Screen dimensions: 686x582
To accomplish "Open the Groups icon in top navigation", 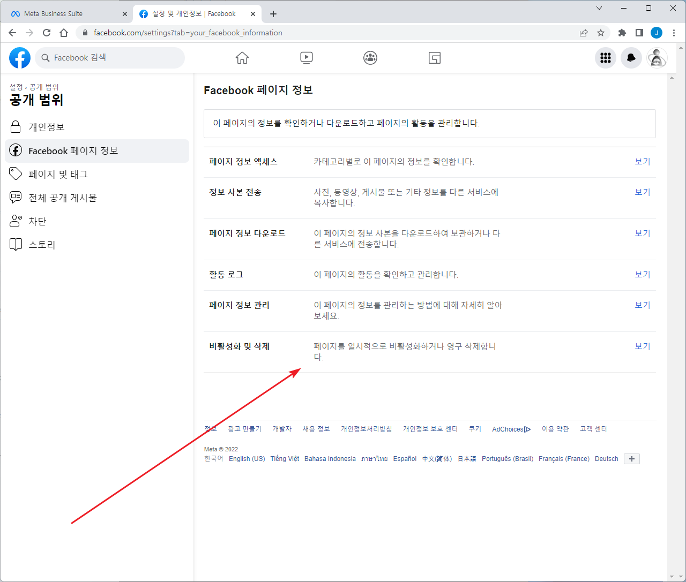I will click(x=370, y=58).
